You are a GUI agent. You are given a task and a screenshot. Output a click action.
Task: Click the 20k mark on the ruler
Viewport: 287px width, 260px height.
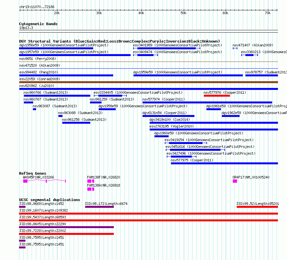(x=57, y=13)
